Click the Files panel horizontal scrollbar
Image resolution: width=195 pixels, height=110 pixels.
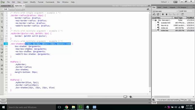162,97
